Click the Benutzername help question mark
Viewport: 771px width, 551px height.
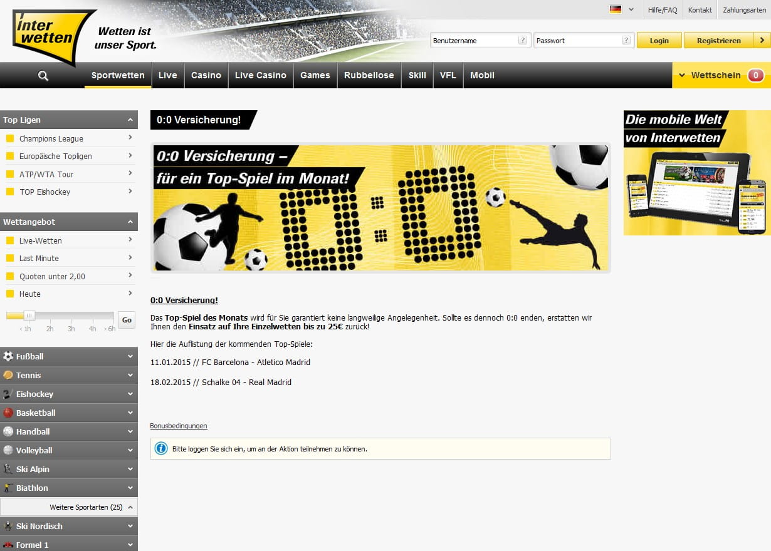click(523, 40)
